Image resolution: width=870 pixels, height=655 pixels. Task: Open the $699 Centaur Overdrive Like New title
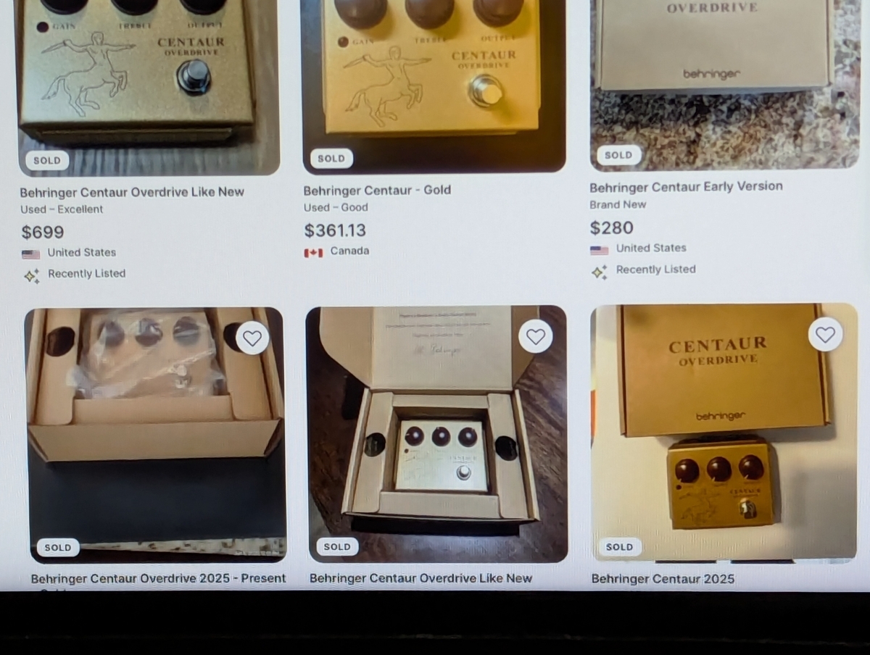[x=132, y=192]
